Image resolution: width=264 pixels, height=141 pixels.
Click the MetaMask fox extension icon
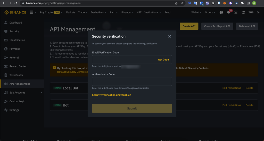point(225,3)
